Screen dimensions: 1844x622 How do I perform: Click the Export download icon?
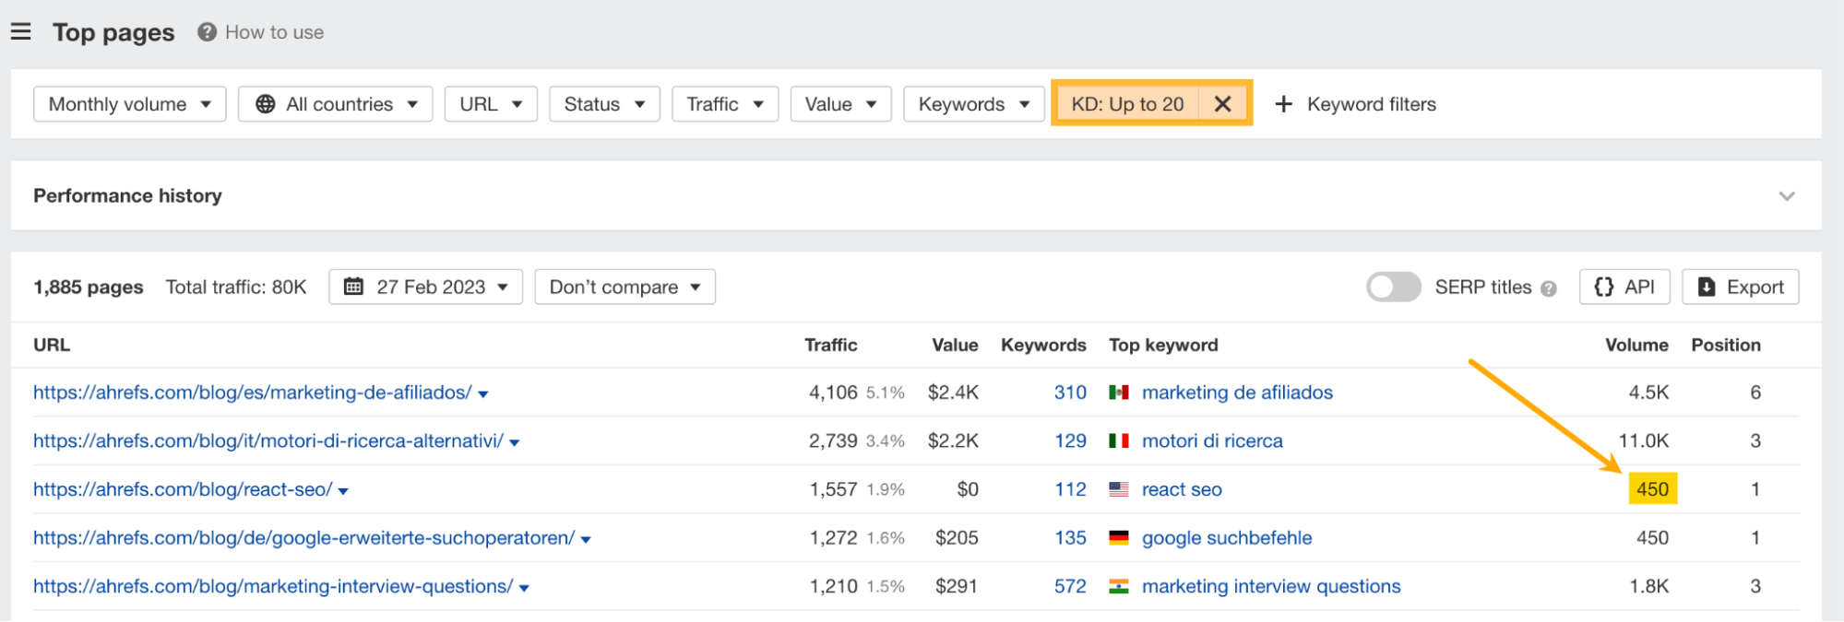1707,287
